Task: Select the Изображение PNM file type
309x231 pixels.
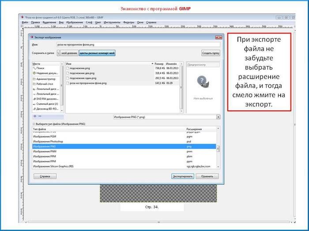Action: click(x=124, y=151)
